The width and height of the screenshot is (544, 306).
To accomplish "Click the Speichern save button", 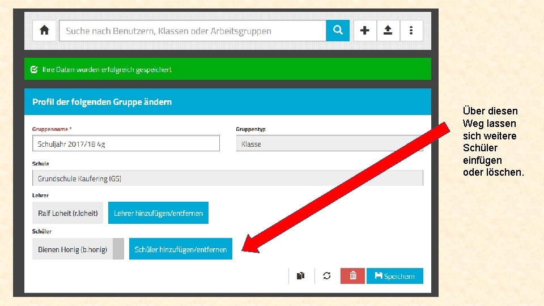I will point(395,276).
